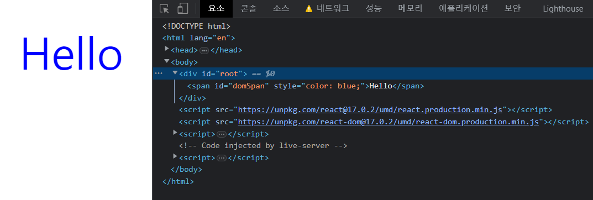
Task: Open the react-dom.production.min.js script link
Action: pyautogui.click(x=388, y=122)
